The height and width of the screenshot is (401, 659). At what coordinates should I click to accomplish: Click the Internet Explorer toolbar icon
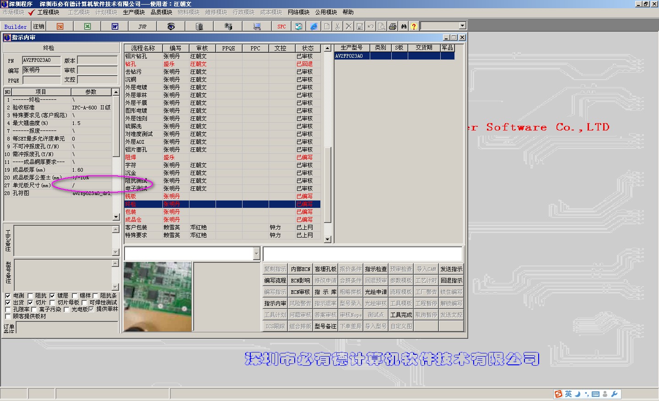313,27
